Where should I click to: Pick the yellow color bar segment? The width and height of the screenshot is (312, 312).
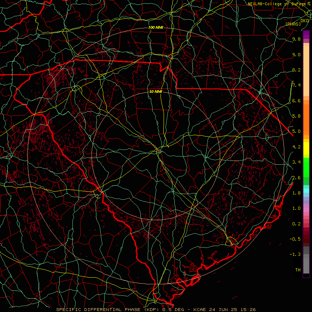click(306, 148)
